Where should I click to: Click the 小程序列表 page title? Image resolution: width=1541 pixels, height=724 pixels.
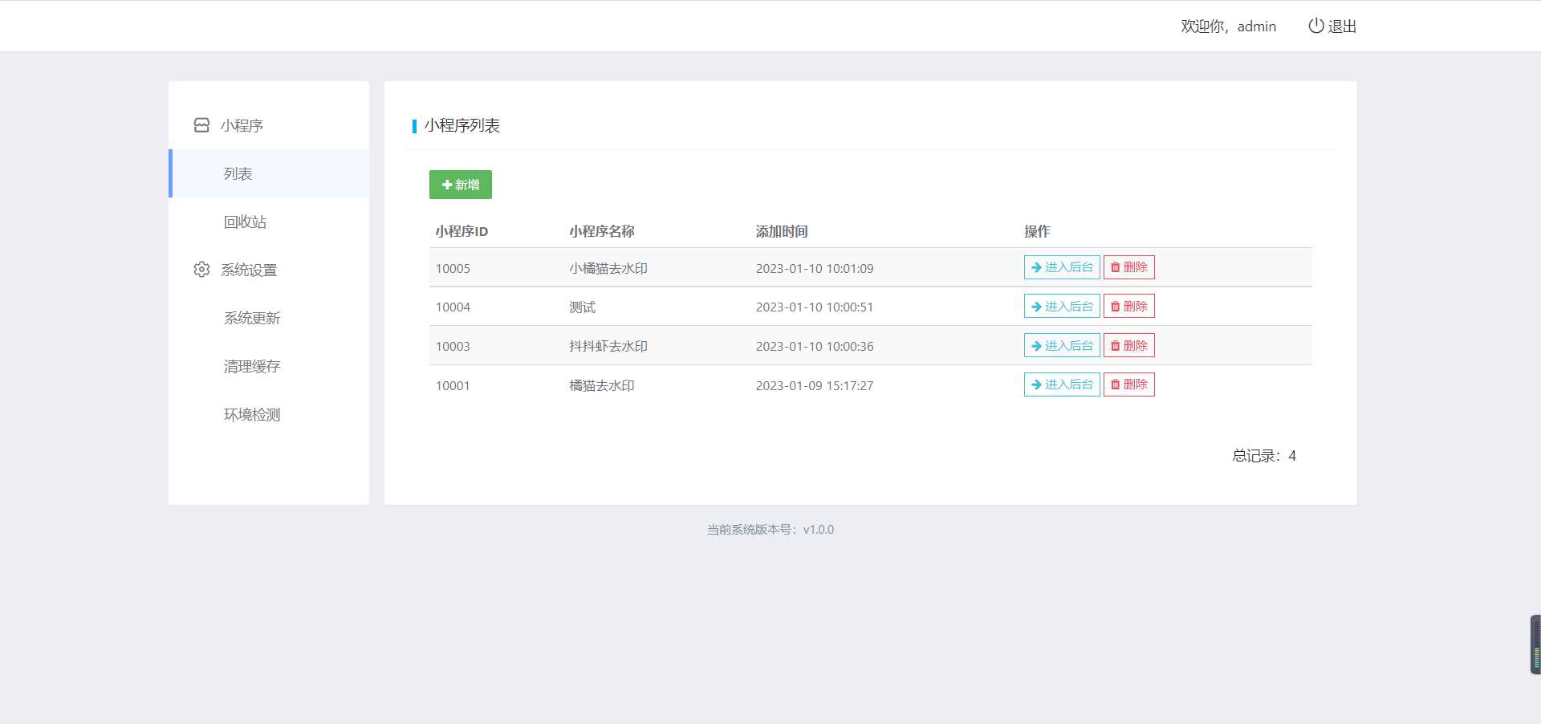click(461, 126)
